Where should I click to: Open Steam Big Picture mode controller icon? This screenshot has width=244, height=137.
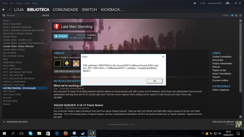click(x=228, y=3)
